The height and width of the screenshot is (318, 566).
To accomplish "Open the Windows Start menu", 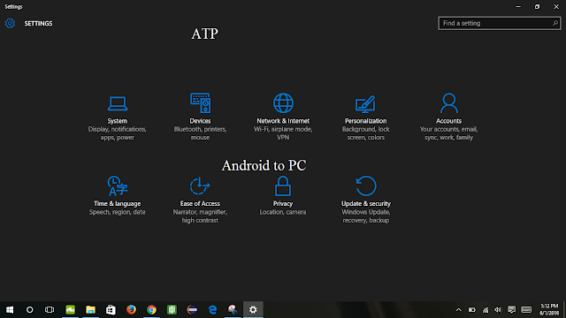I will (x=10, y=310).
